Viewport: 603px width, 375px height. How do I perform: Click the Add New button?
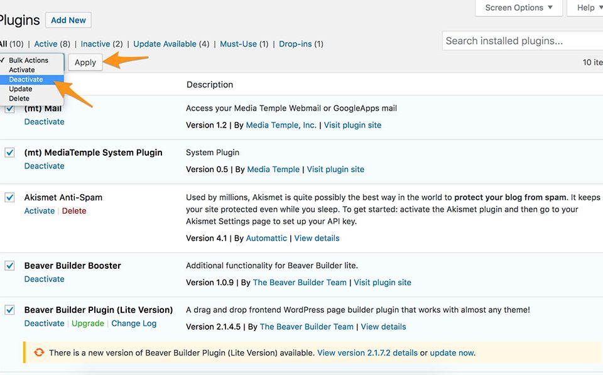point(68,19)
